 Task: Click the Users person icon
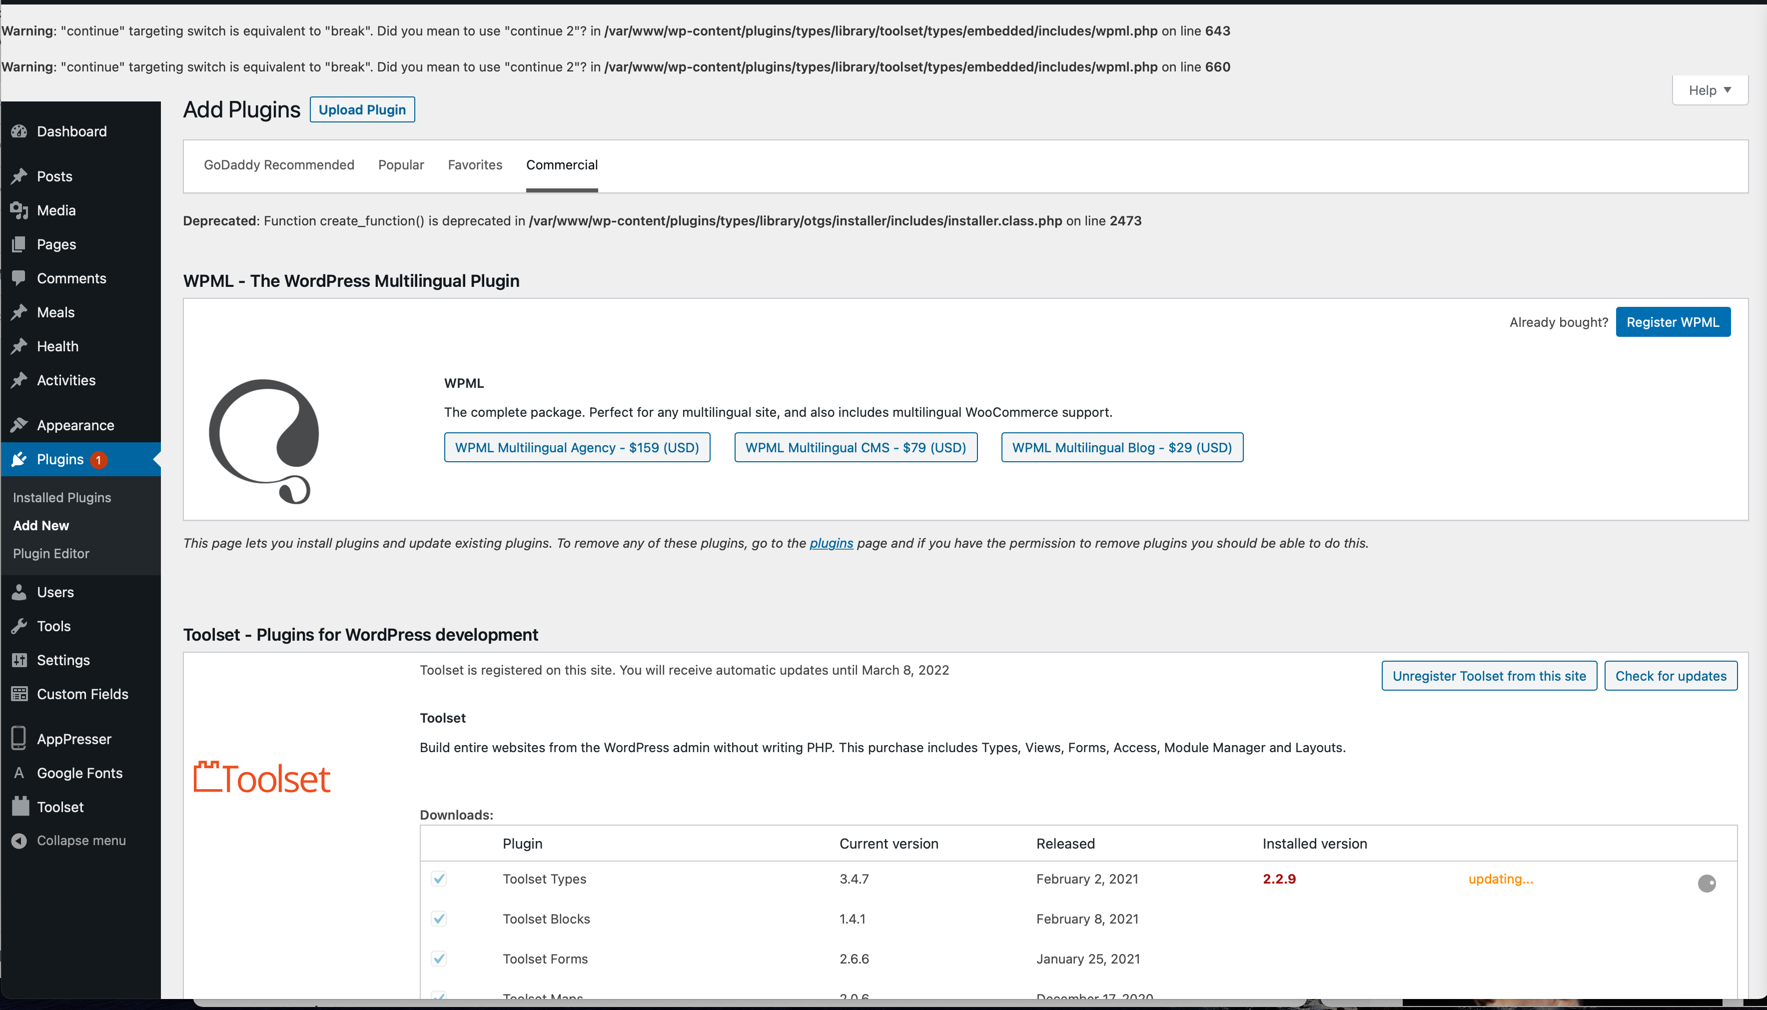pyautogui.click(x=18, y=592)
